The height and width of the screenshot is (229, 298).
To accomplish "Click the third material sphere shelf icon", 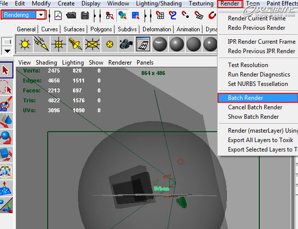I will tap(194, 44).
